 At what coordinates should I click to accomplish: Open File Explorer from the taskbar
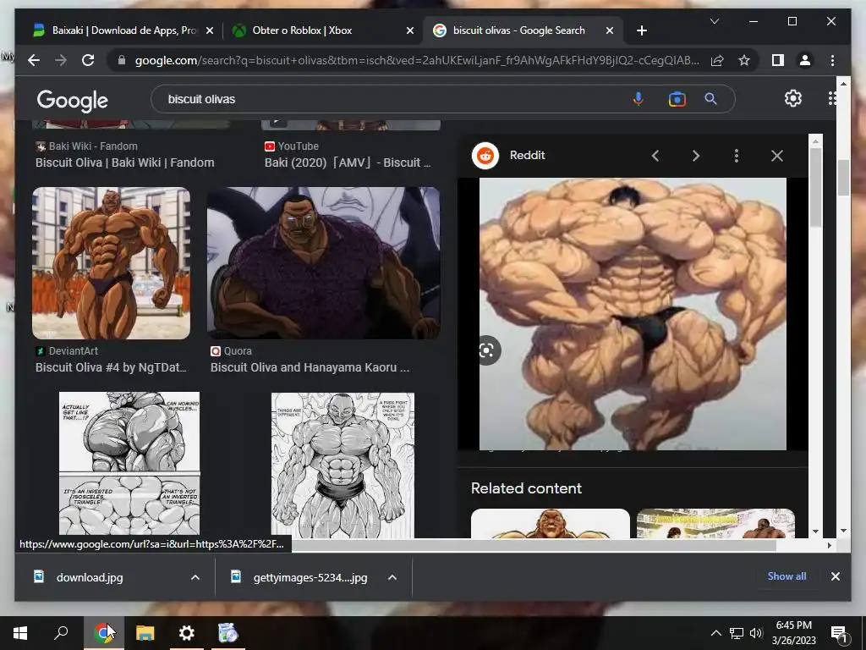click(x=145, y=633)
